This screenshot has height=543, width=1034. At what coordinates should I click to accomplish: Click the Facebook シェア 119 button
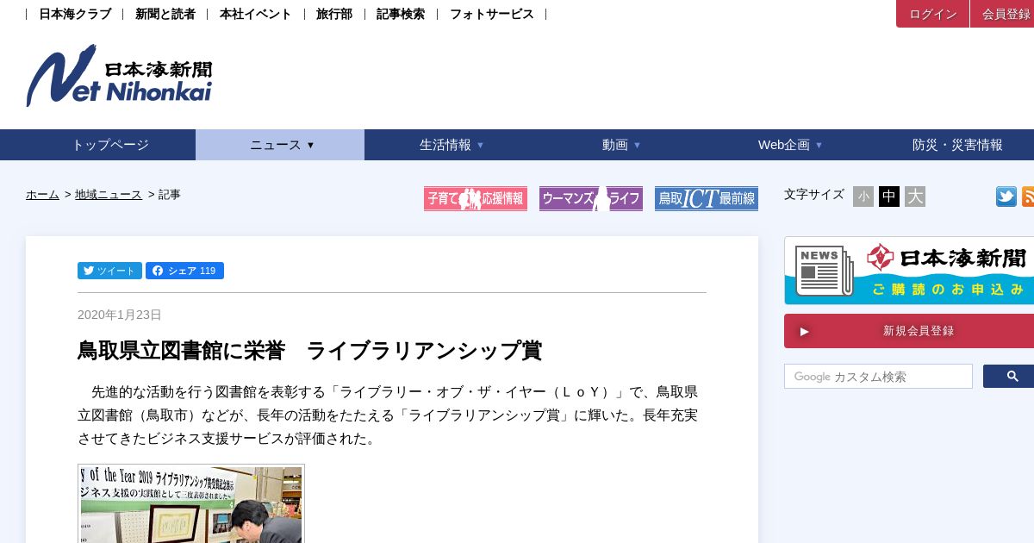click(184, 271)
